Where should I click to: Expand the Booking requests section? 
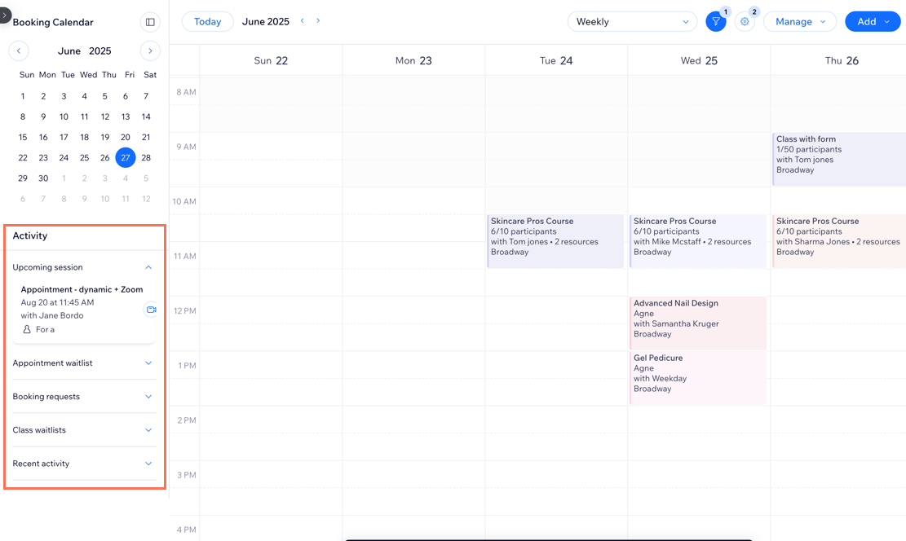tap(148, 397)
